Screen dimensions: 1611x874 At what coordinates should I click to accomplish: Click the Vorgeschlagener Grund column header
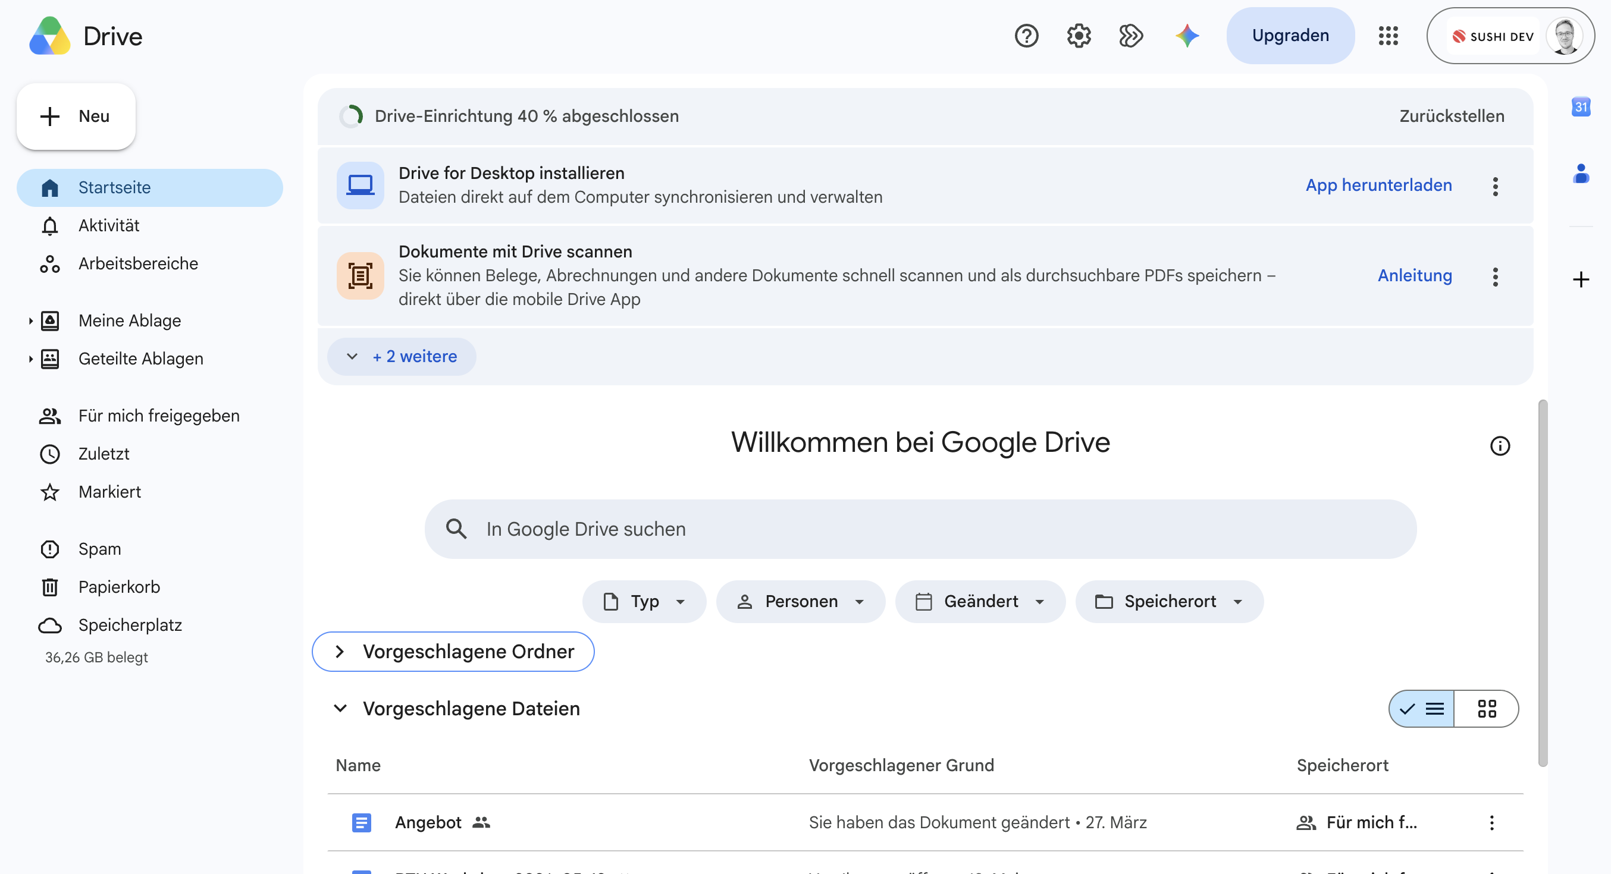(901, 765)
